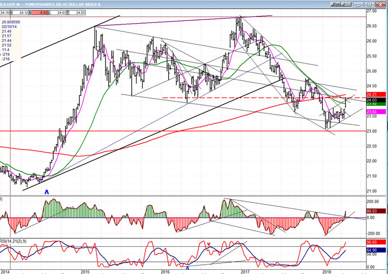This screenshot has height=274, width=388.
Task: Click the 2015 label on time axis
Action: coord(85,271)
